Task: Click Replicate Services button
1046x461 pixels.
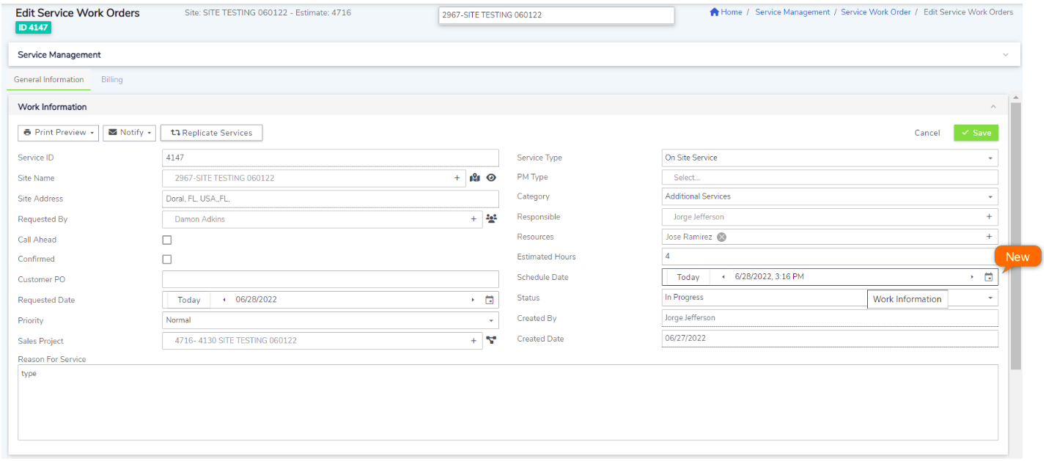Action: [211, 133]
